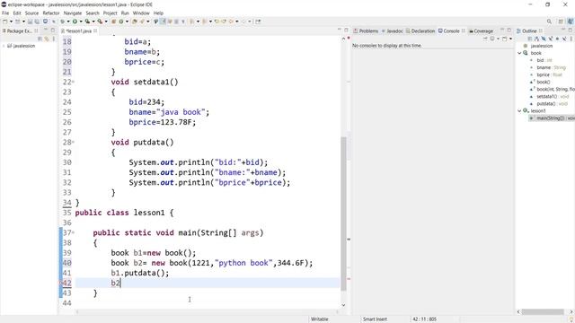Click the red error marker in overview ruler

(349, 279)
